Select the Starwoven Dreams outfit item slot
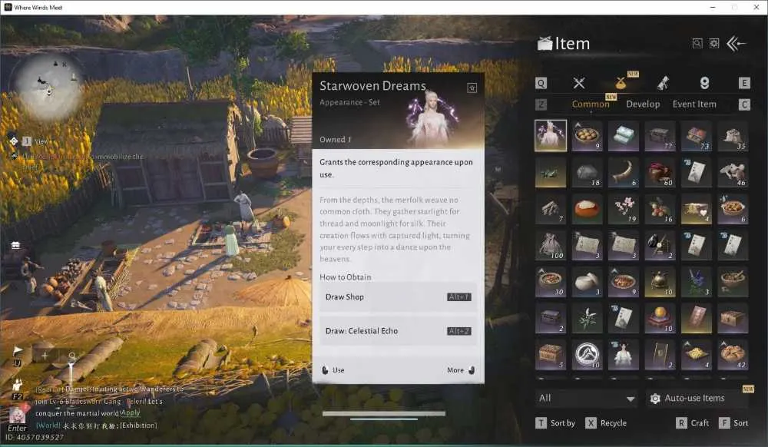This screenshot has width=768, height=447. click(551, 136)
